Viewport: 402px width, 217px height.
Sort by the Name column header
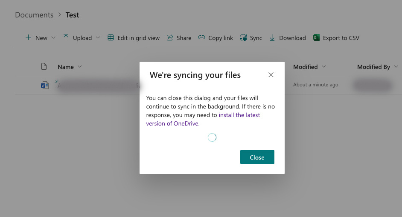click(x=66, y=67)
